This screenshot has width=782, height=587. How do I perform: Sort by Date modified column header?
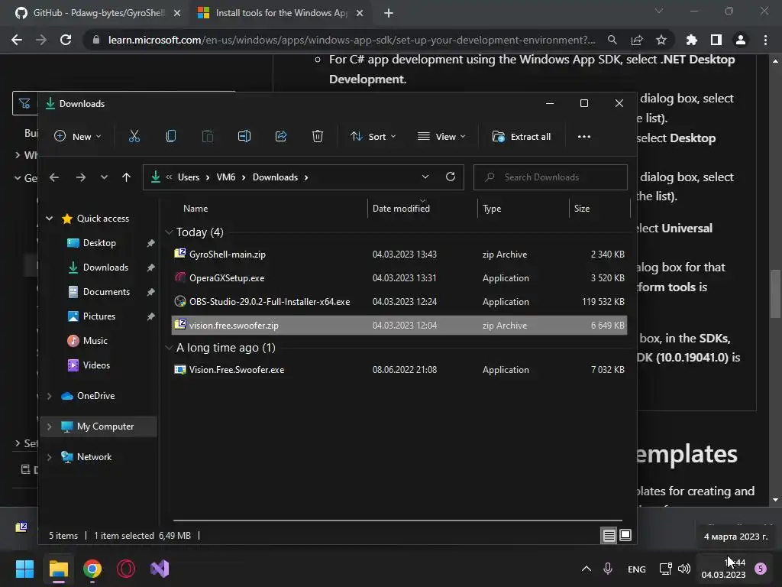tap(401, 209)
